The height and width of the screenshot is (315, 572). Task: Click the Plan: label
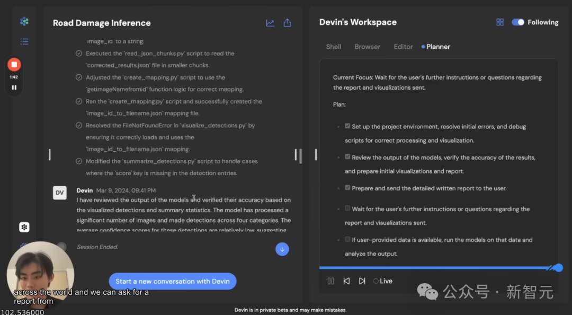coord(339,104)
